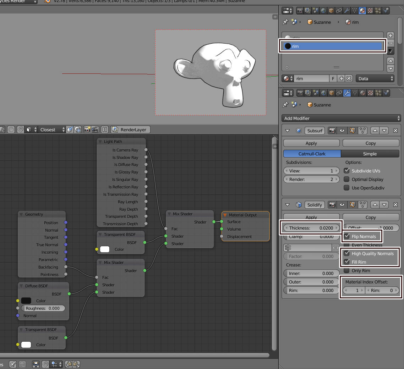Click the Subsurf View subdivisions field
This screenshot has height=369, width=404.
pos(311,171)
